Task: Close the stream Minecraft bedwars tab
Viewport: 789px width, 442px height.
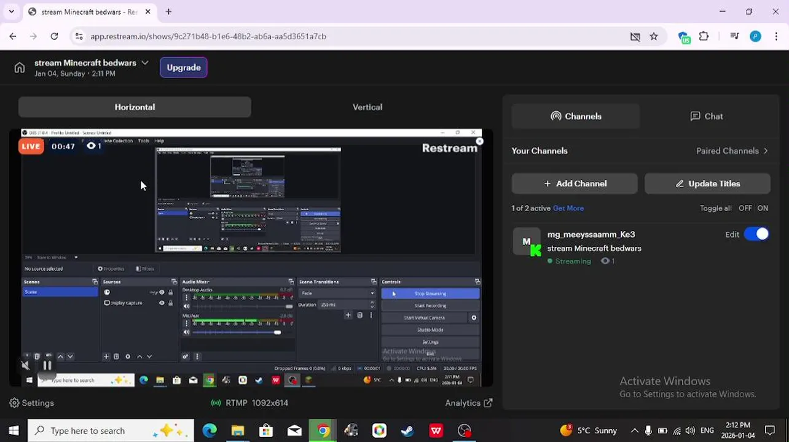Action: [148, 12]
